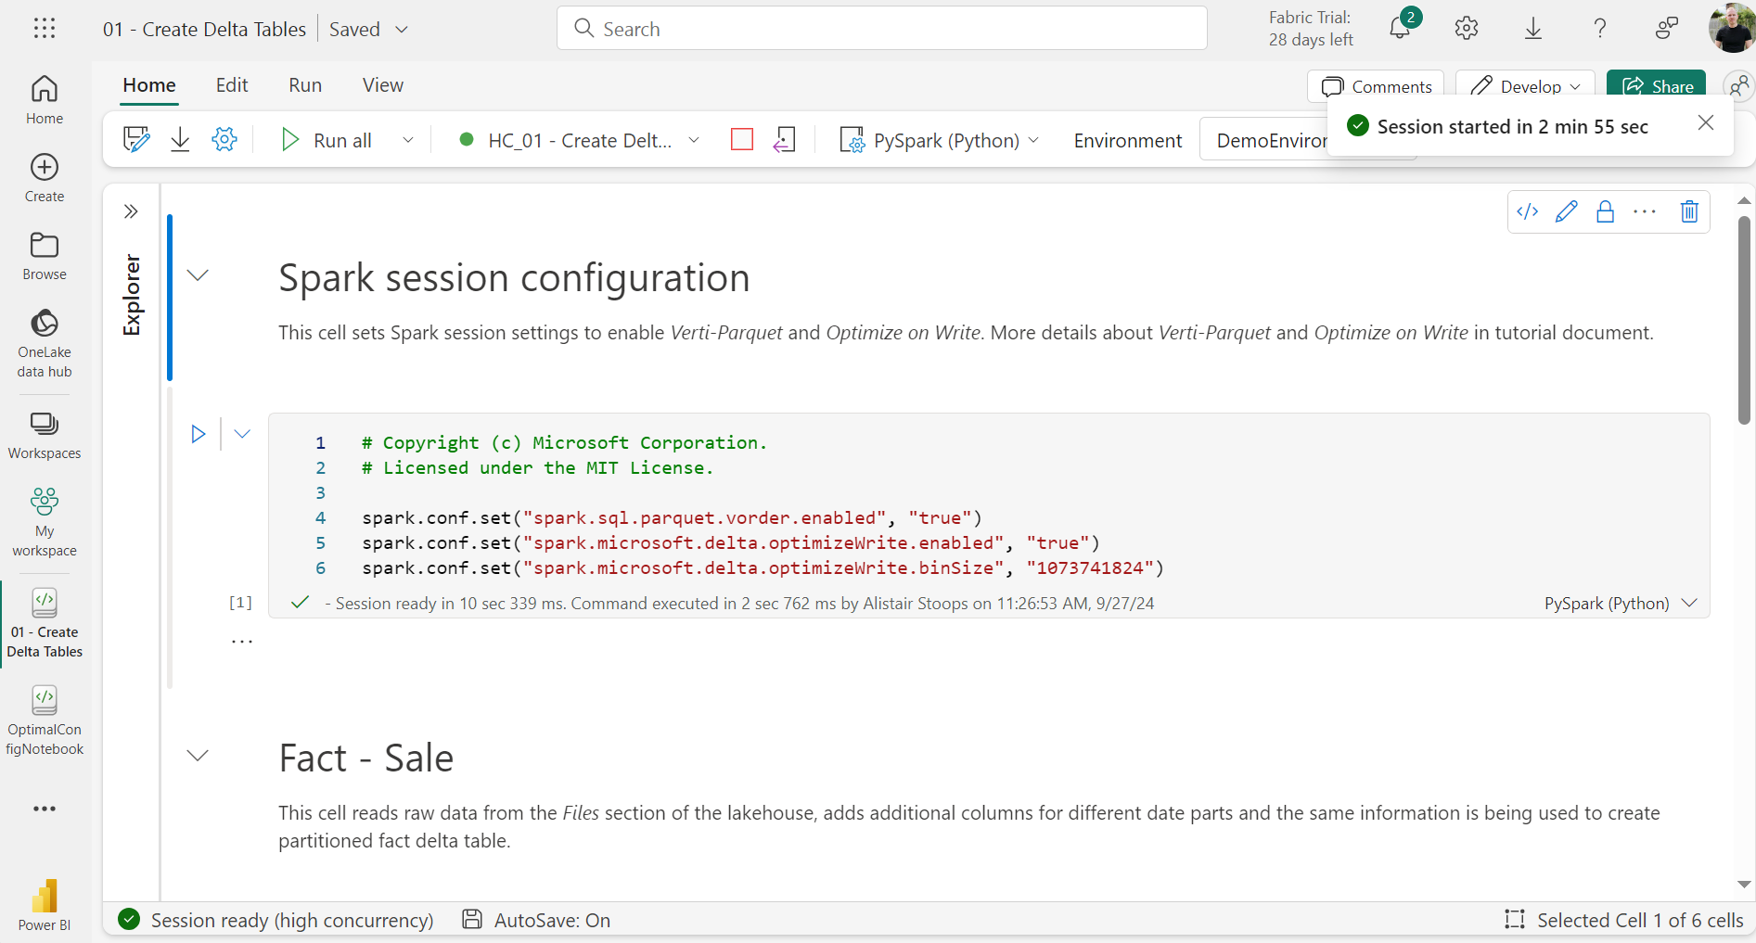Convert cell to markdown via pencil icon
The width and height of the screenshot is (1756, 943).
coord(1567,211)
